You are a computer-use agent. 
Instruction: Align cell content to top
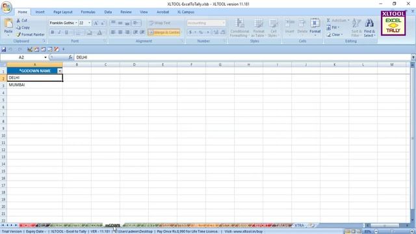pyautogui.click(x=113, y=23)
